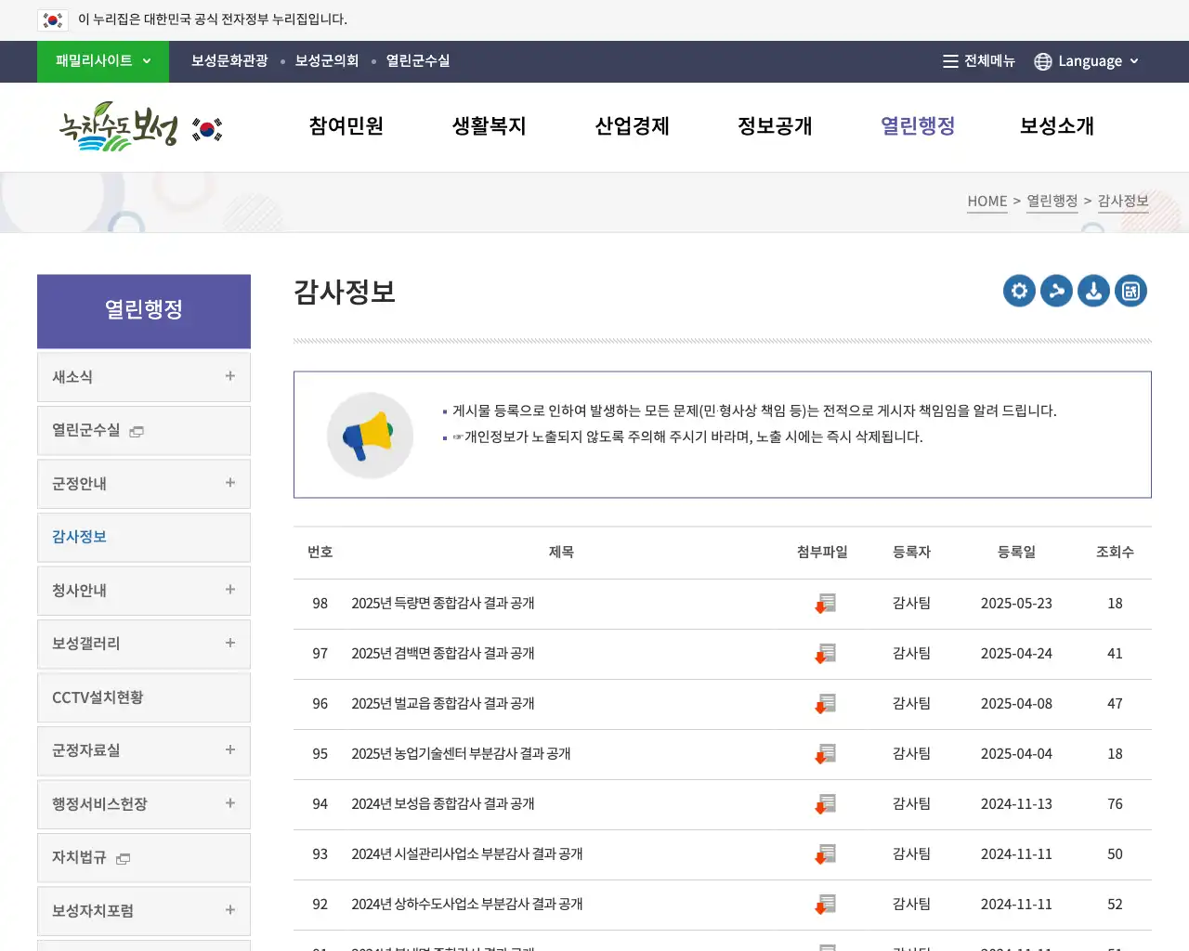Select 감사정보 in the sidebar
The width and height of the screenshot is (1189, 951).
click(x=144, y=537)
